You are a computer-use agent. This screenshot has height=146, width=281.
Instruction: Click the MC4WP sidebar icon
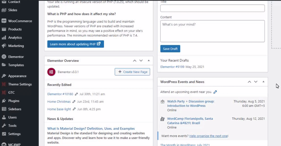coord(4,144)
